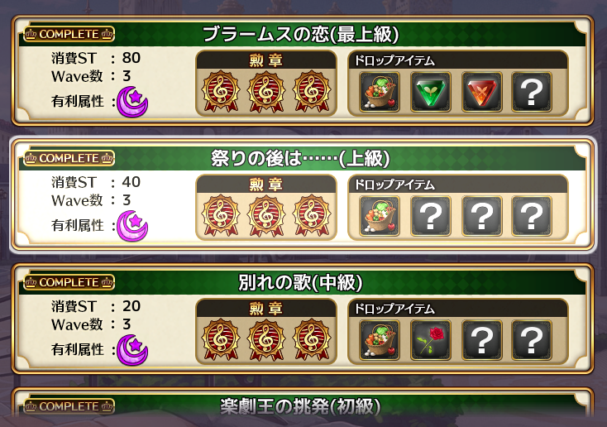Click the last question-mark drop in 祭りの後は
The height and width of the screenshot is (427, 607).
532,216
